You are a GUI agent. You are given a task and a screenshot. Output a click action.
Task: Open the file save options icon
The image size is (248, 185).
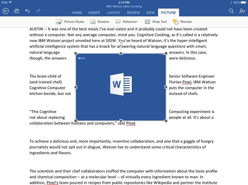(16, 11)
